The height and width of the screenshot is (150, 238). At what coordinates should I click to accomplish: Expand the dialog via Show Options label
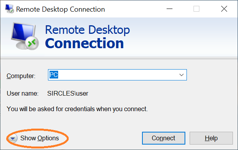(39, 138)
